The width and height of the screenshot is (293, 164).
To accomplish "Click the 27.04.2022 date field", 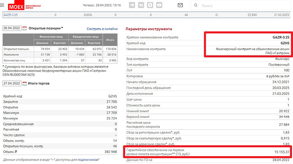I will (12, 83).
